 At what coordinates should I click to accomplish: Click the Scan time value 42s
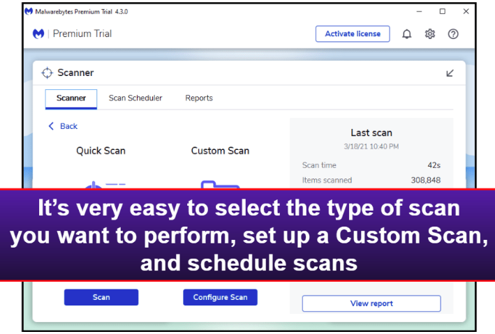[x=434, y=165]
